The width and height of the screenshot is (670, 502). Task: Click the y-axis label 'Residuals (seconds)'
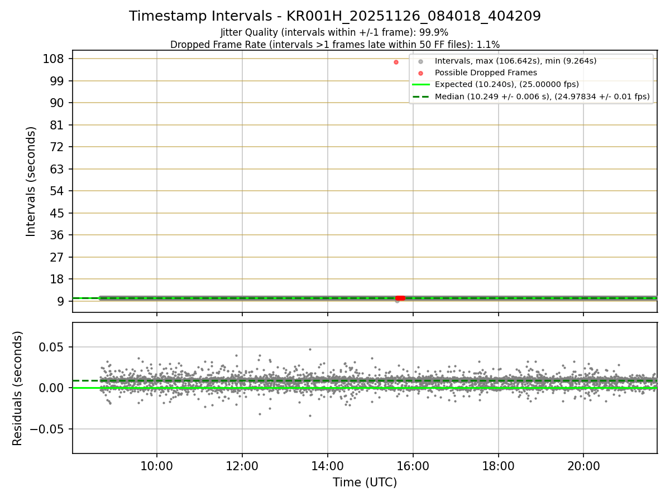(18, 388)
